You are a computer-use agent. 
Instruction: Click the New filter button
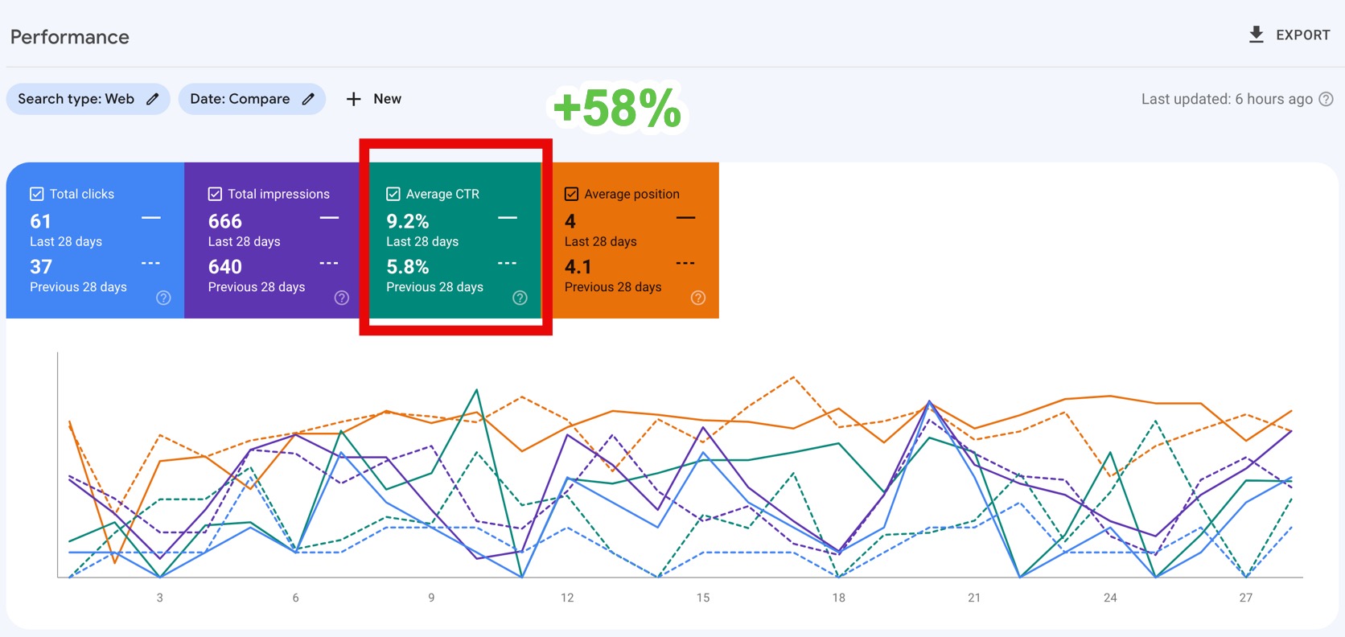coord(387,99)
